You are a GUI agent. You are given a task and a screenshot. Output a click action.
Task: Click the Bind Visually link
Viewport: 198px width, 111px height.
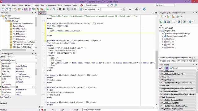point(6,97)
